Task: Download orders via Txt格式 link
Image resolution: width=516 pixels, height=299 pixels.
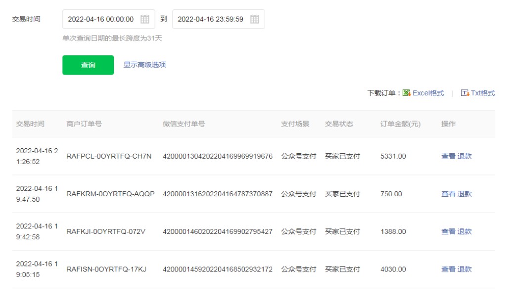Action: click(x=482, y=93)
